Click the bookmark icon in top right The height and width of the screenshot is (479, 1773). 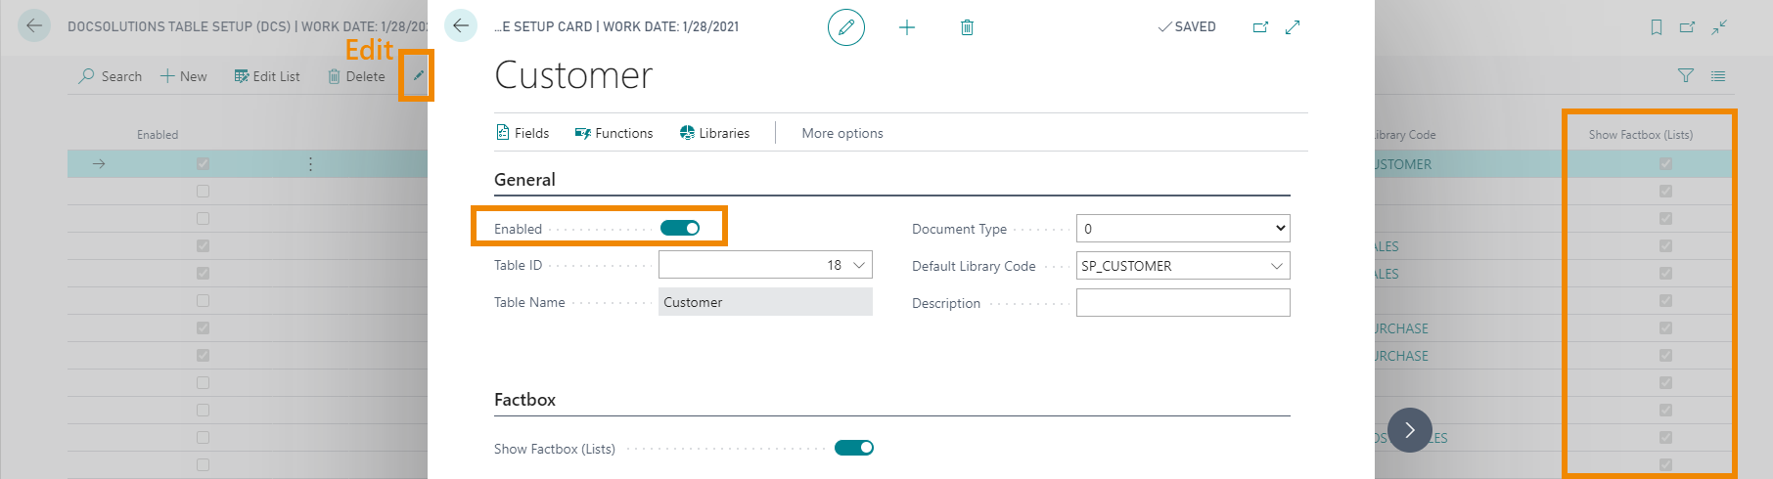(x=1657, y=27)
